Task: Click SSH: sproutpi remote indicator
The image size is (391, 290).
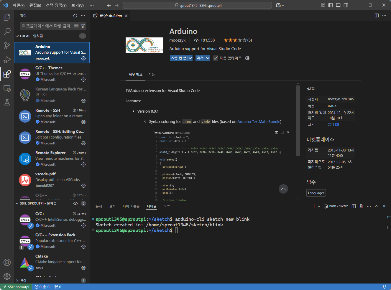Action: 17,287
